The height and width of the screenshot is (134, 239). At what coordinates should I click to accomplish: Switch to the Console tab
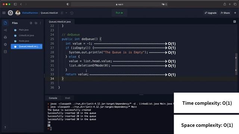coord(53,98)
